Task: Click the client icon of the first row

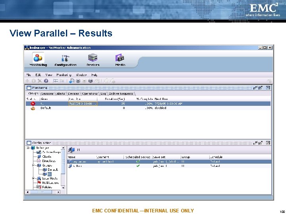Action: 70,162
